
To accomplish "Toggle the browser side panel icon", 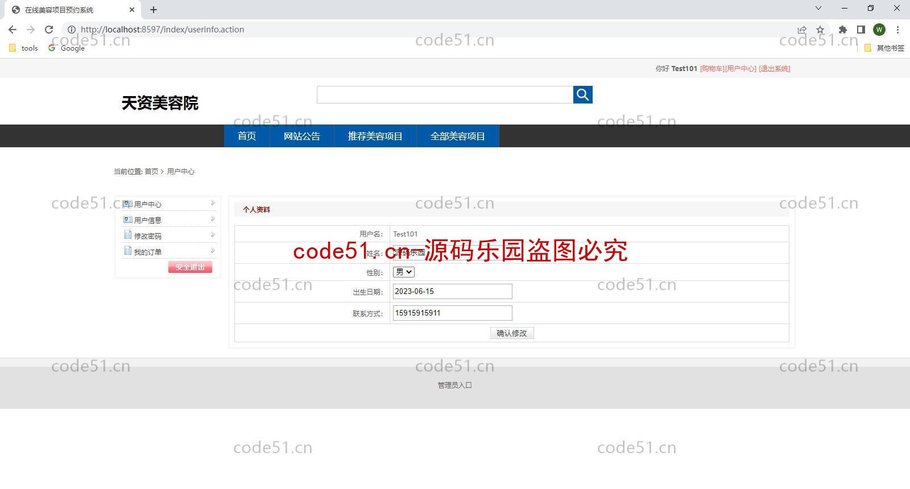I will tap(861, 30).
